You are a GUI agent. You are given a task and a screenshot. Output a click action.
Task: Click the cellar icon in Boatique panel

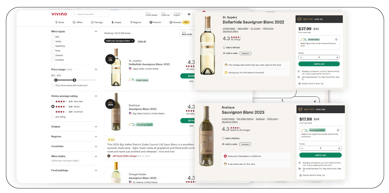(223, 144)
